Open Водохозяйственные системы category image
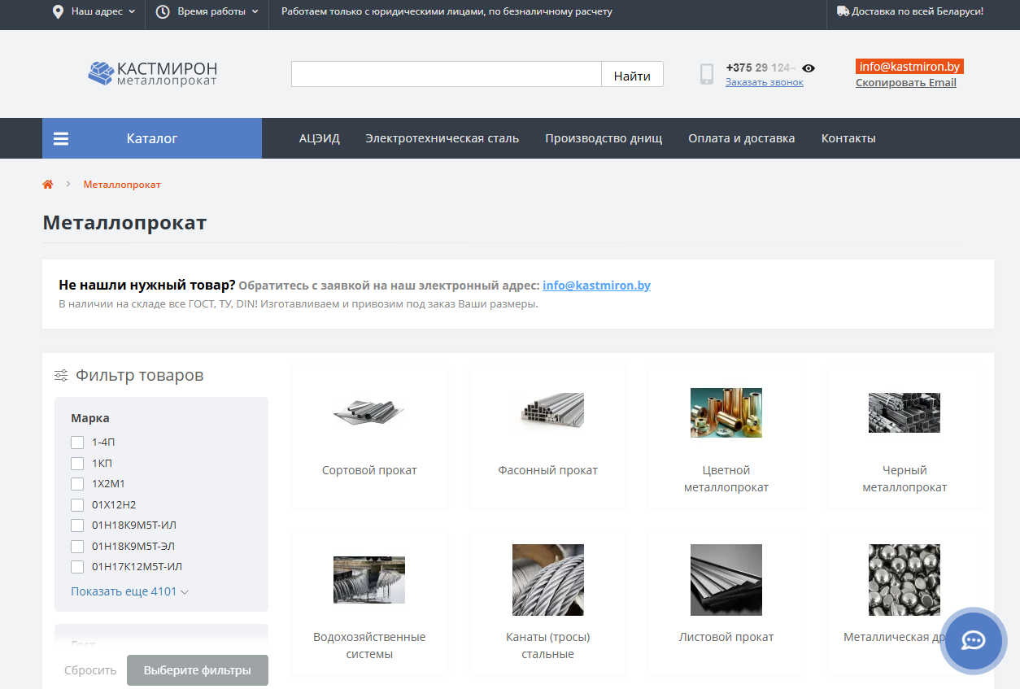 [369, 580]
